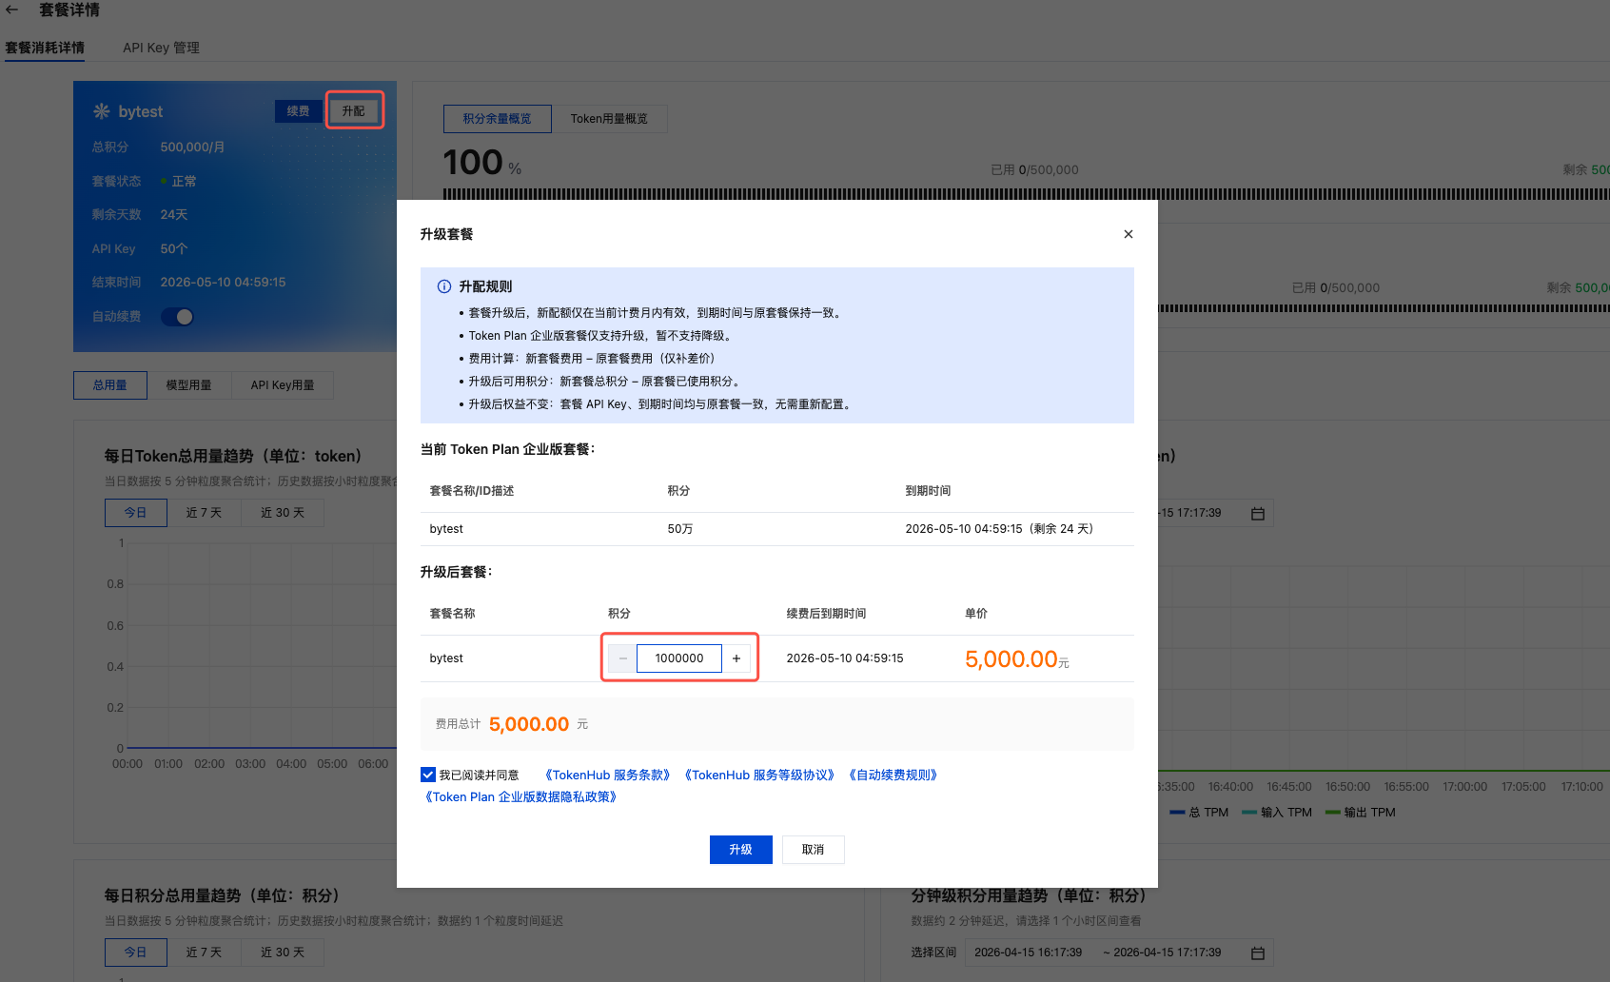Select 近 7 天 in the 每日积分总用量趋势 chart
The image size is (1610, 982).
pos(204,953)
